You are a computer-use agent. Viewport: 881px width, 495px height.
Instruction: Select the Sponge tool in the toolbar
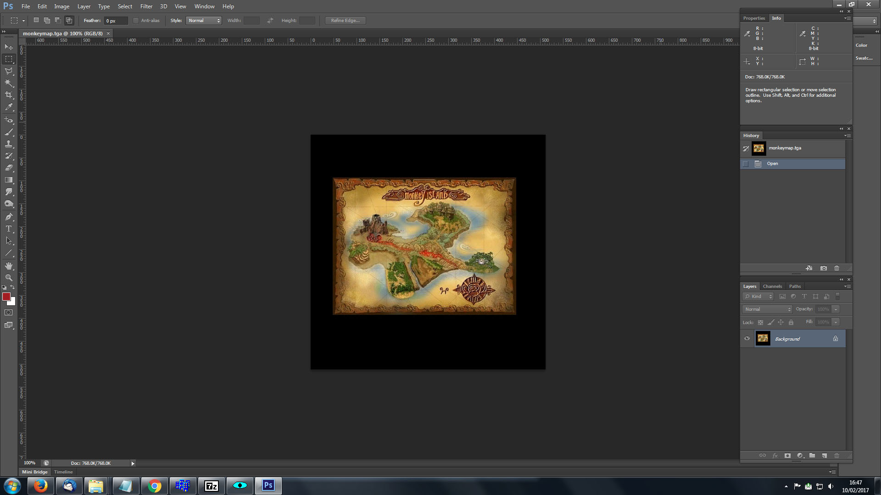(9, 203)
